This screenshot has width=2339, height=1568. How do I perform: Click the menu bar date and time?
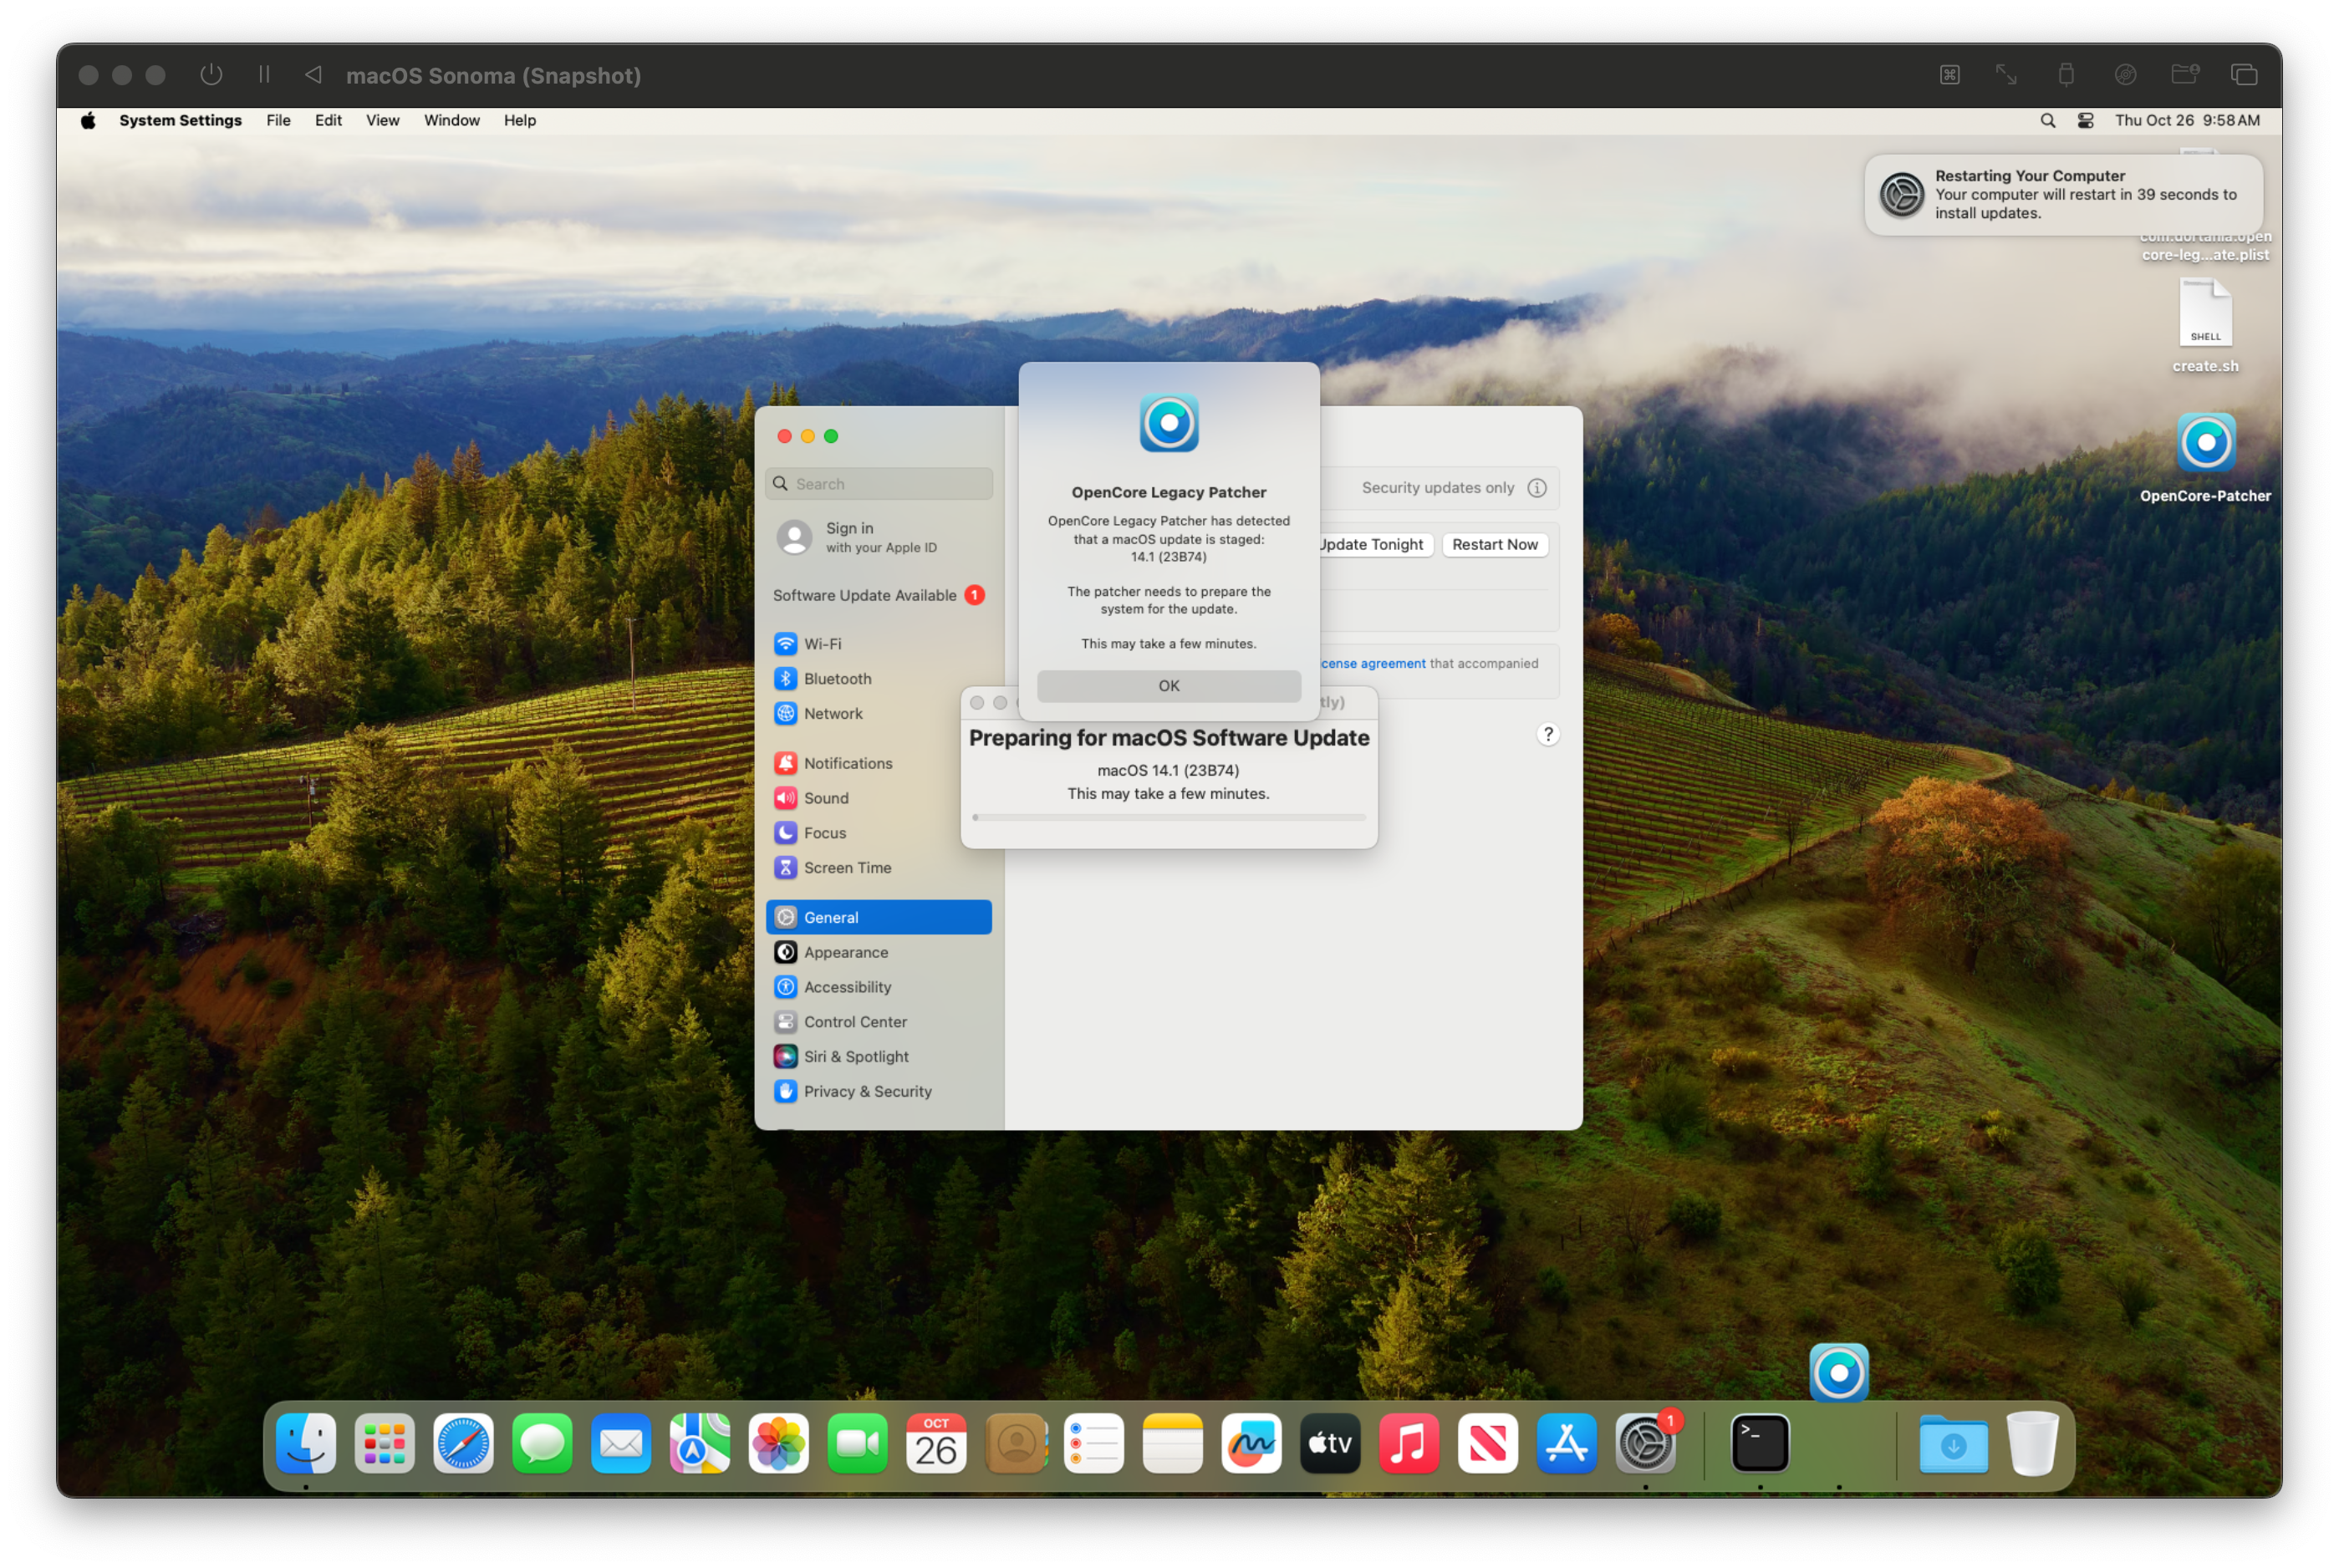pyautogui.click(x=2188, y=120)
